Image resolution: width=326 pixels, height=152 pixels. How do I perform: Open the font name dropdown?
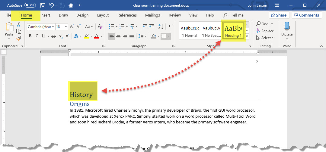click(53, 27)
